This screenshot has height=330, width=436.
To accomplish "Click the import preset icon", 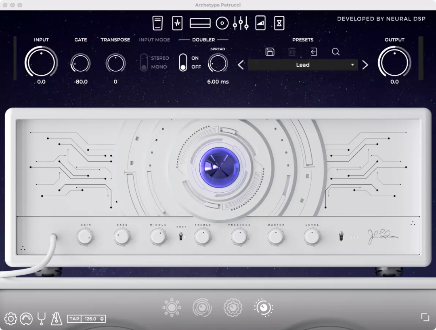I will tap(314, 52).
